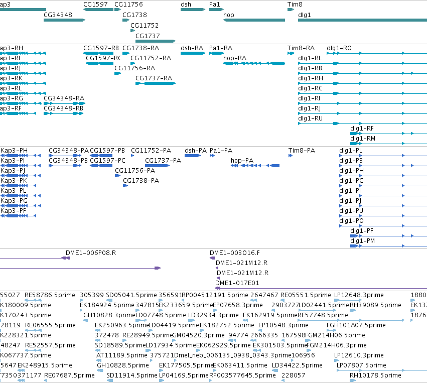427x383 pixels.
Task: Click the hop gene label
Action: tap(228, 15)
